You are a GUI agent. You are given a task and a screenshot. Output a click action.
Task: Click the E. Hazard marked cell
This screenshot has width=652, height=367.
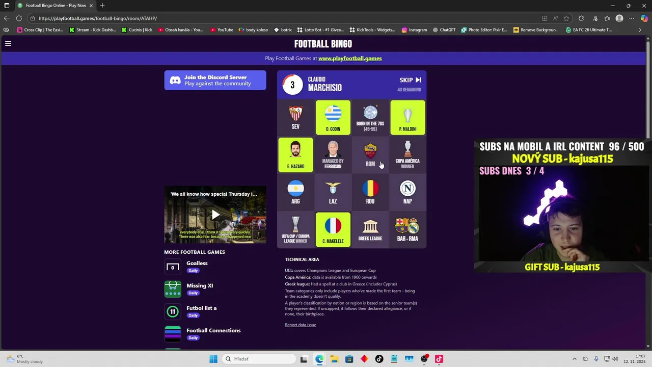[295, 155]
